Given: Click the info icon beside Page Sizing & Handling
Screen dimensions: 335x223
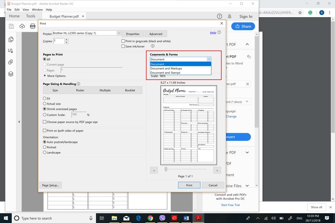Looking at the screenshot, I should click(x=78, y=84).
